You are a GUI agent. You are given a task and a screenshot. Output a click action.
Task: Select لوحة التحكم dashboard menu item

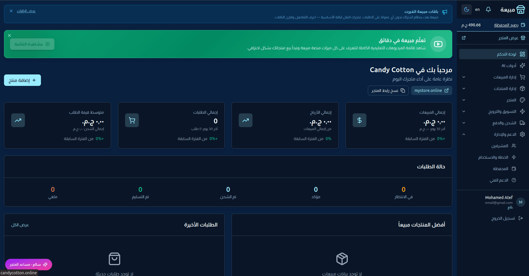click(493, 54)
